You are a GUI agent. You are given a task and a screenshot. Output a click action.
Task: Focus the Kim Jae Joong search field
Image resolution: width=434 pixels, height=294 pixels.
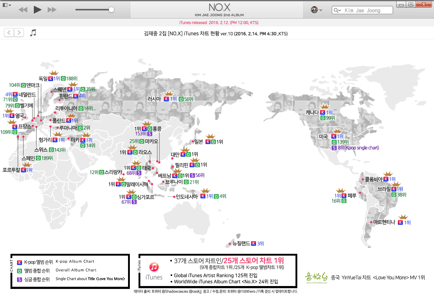tap(362, 10)
